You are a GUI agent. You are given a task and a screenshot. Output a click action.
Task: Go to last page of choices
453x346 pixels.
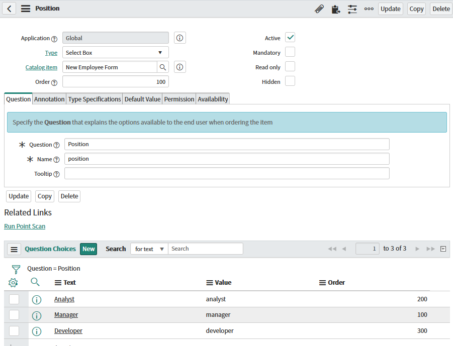click(x=430, y=249)
